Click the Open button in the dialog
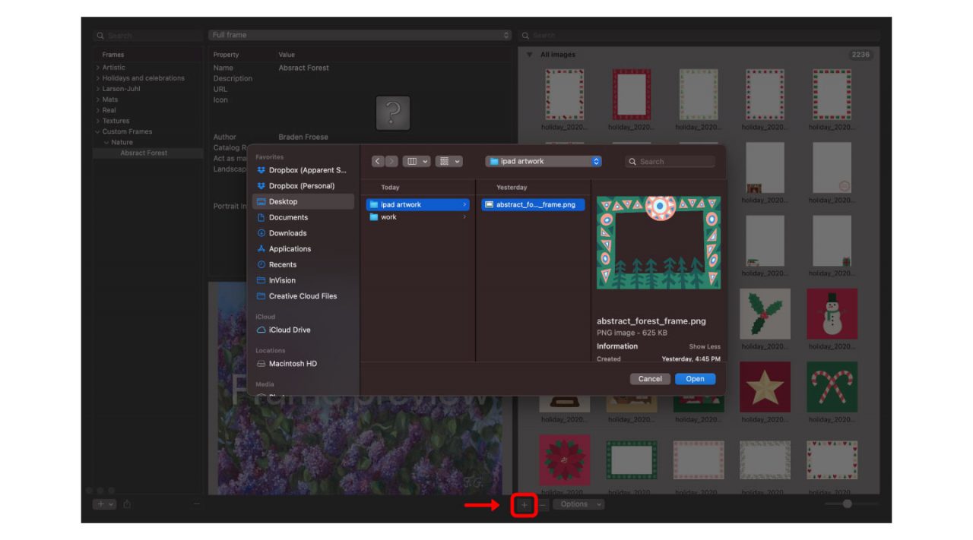This screenshot has height=540, width=973. point(694,378)
